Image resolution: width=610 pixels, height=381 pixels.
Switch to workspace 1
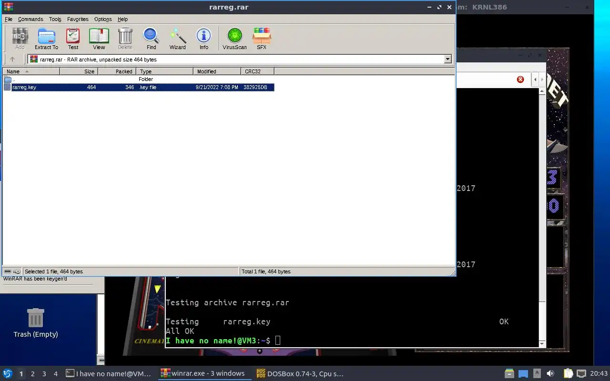pos(21,374)
